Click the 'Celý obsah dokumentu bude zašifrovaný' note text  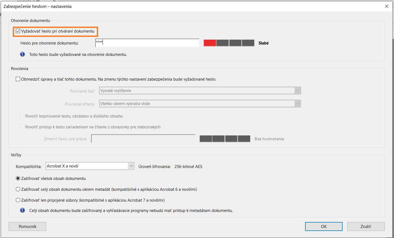[x=131, y=211]
